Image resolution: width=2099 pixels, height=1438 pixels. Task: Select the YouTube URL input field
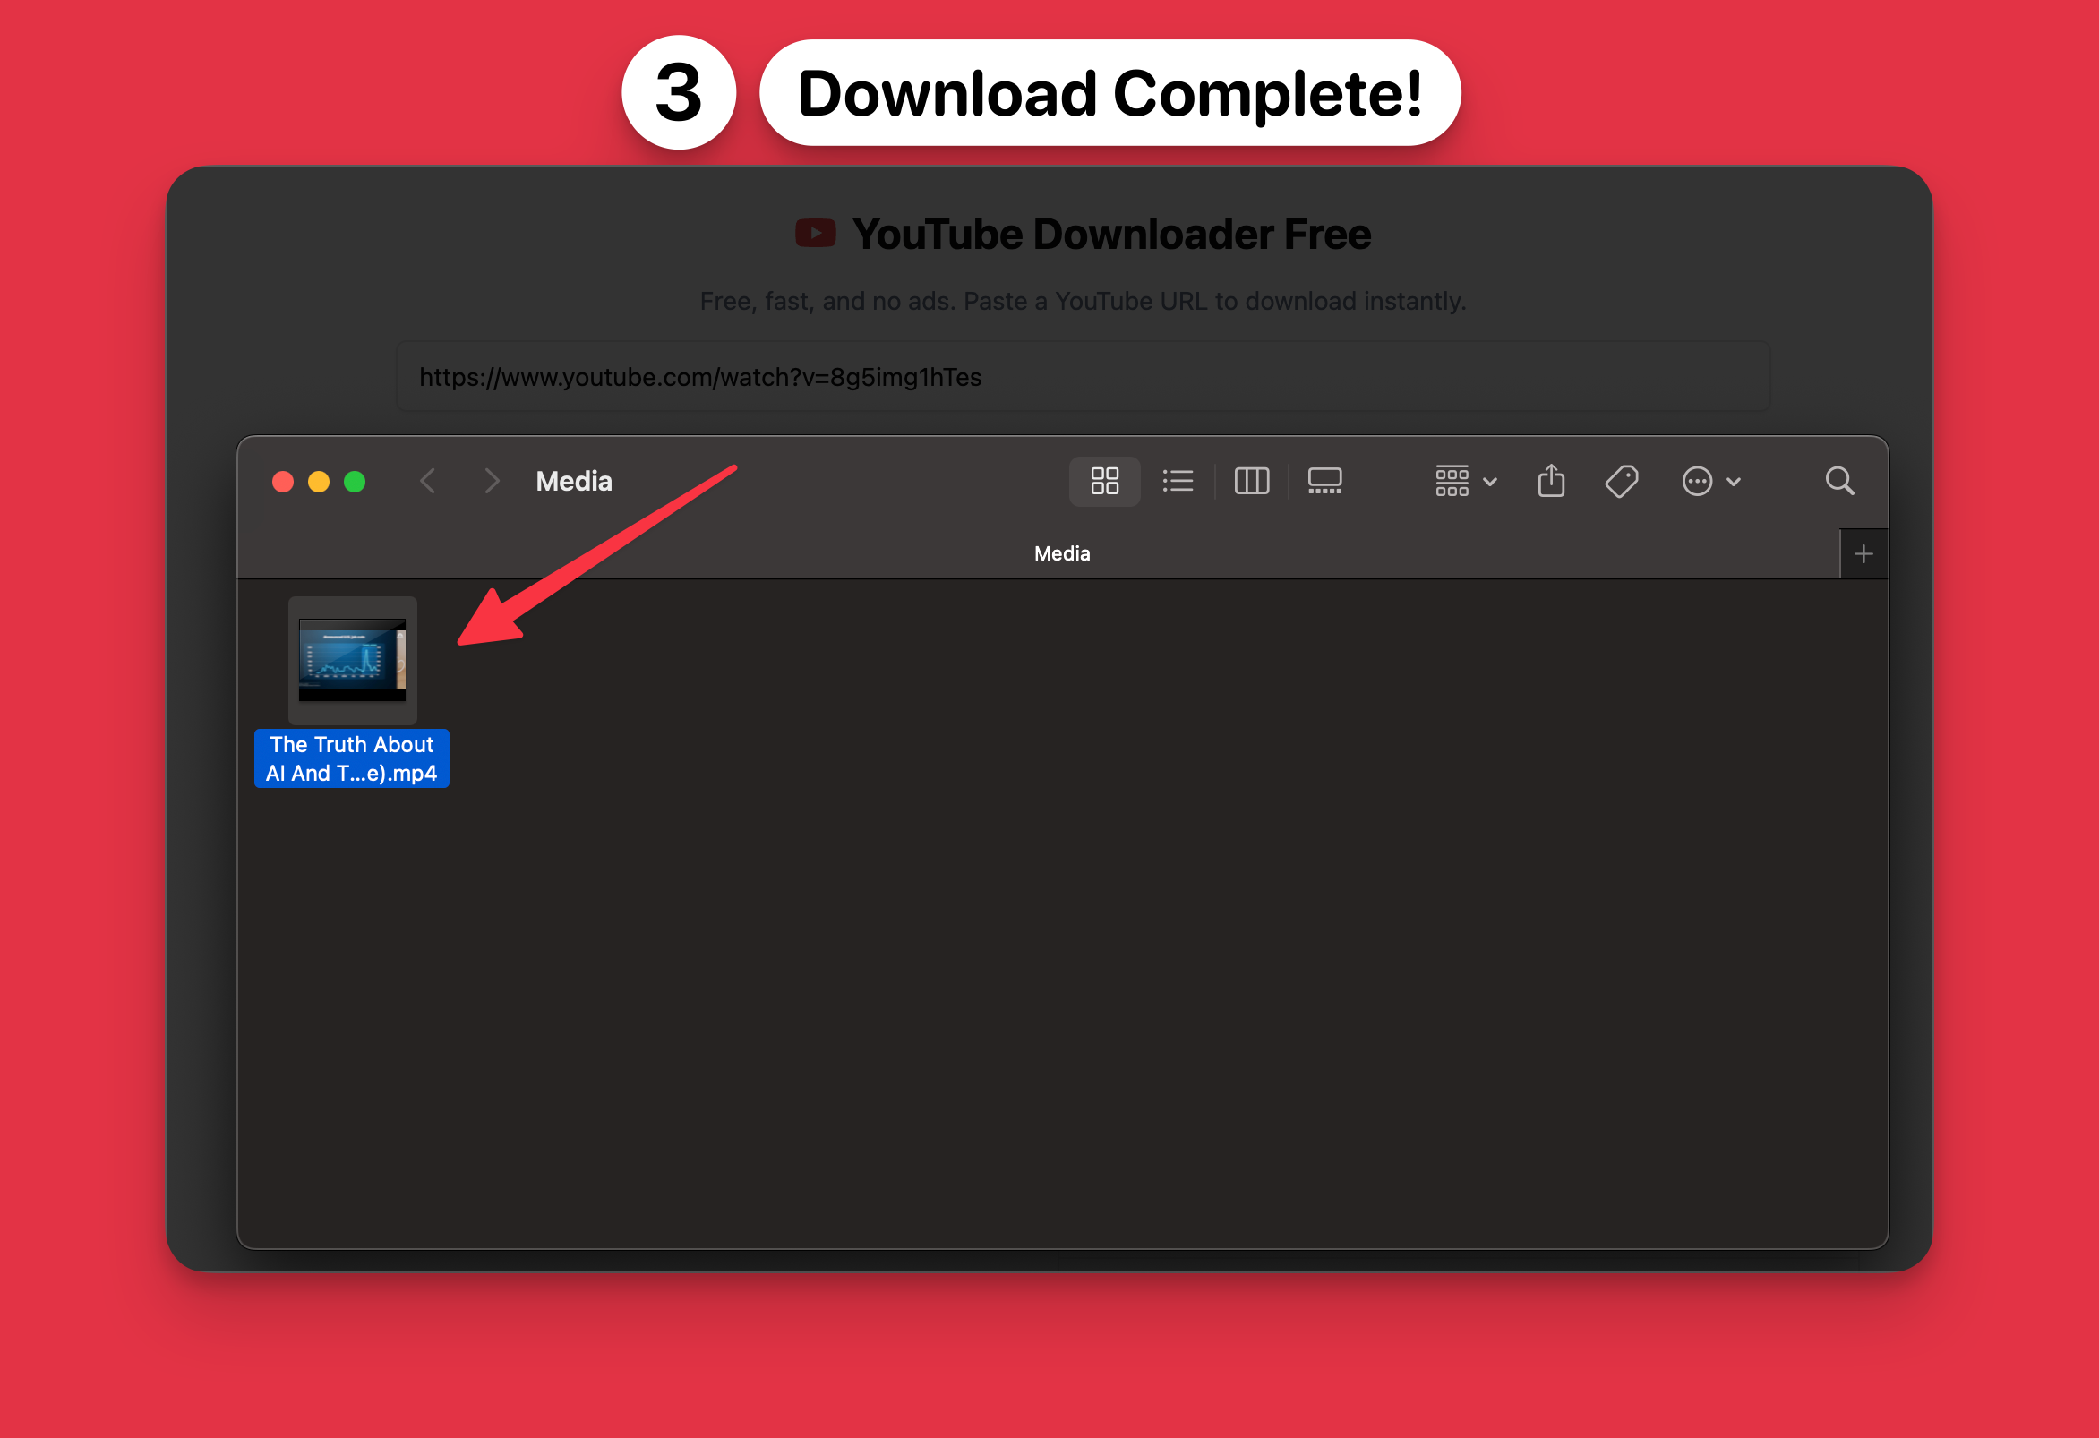1082,376
